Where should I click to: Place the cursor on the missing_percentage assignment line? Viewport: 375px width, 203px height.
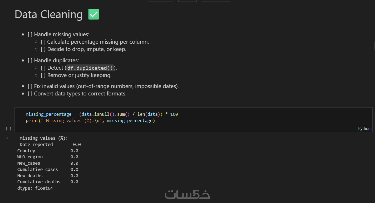coord(102,114)
